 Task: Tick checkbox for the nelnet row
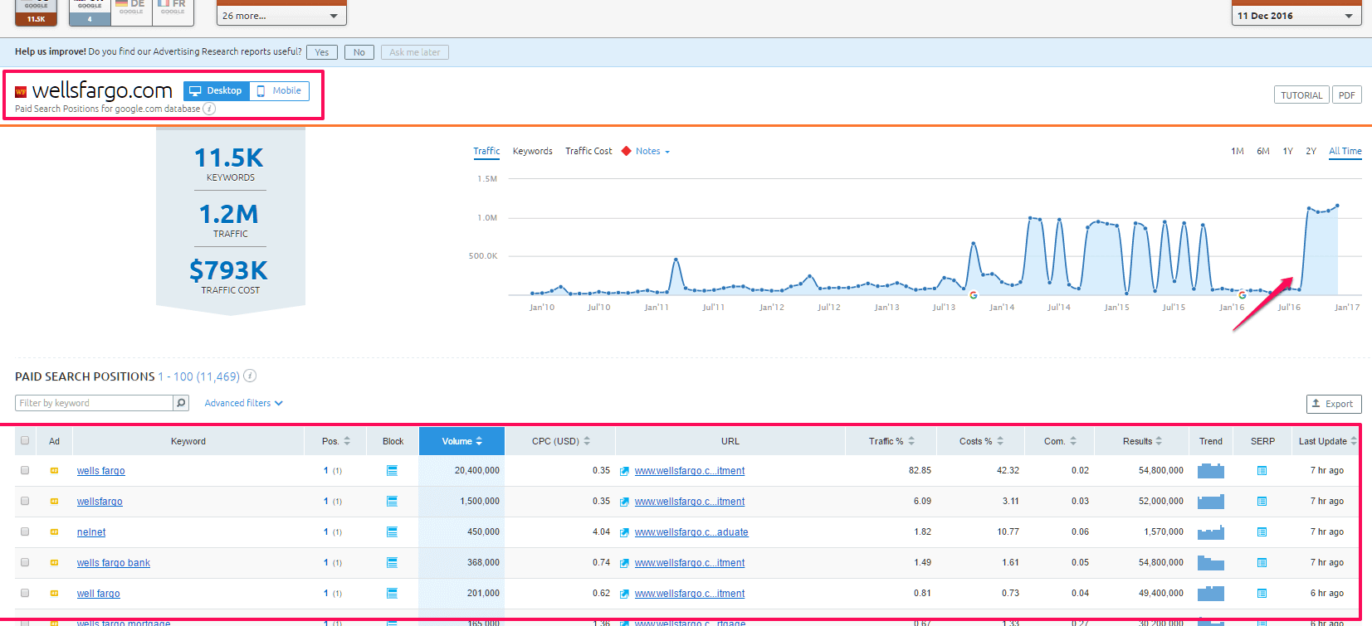25,531
